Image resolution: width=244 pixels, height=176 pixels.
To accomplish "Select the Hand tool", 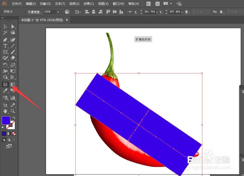I will coord(5,111).
